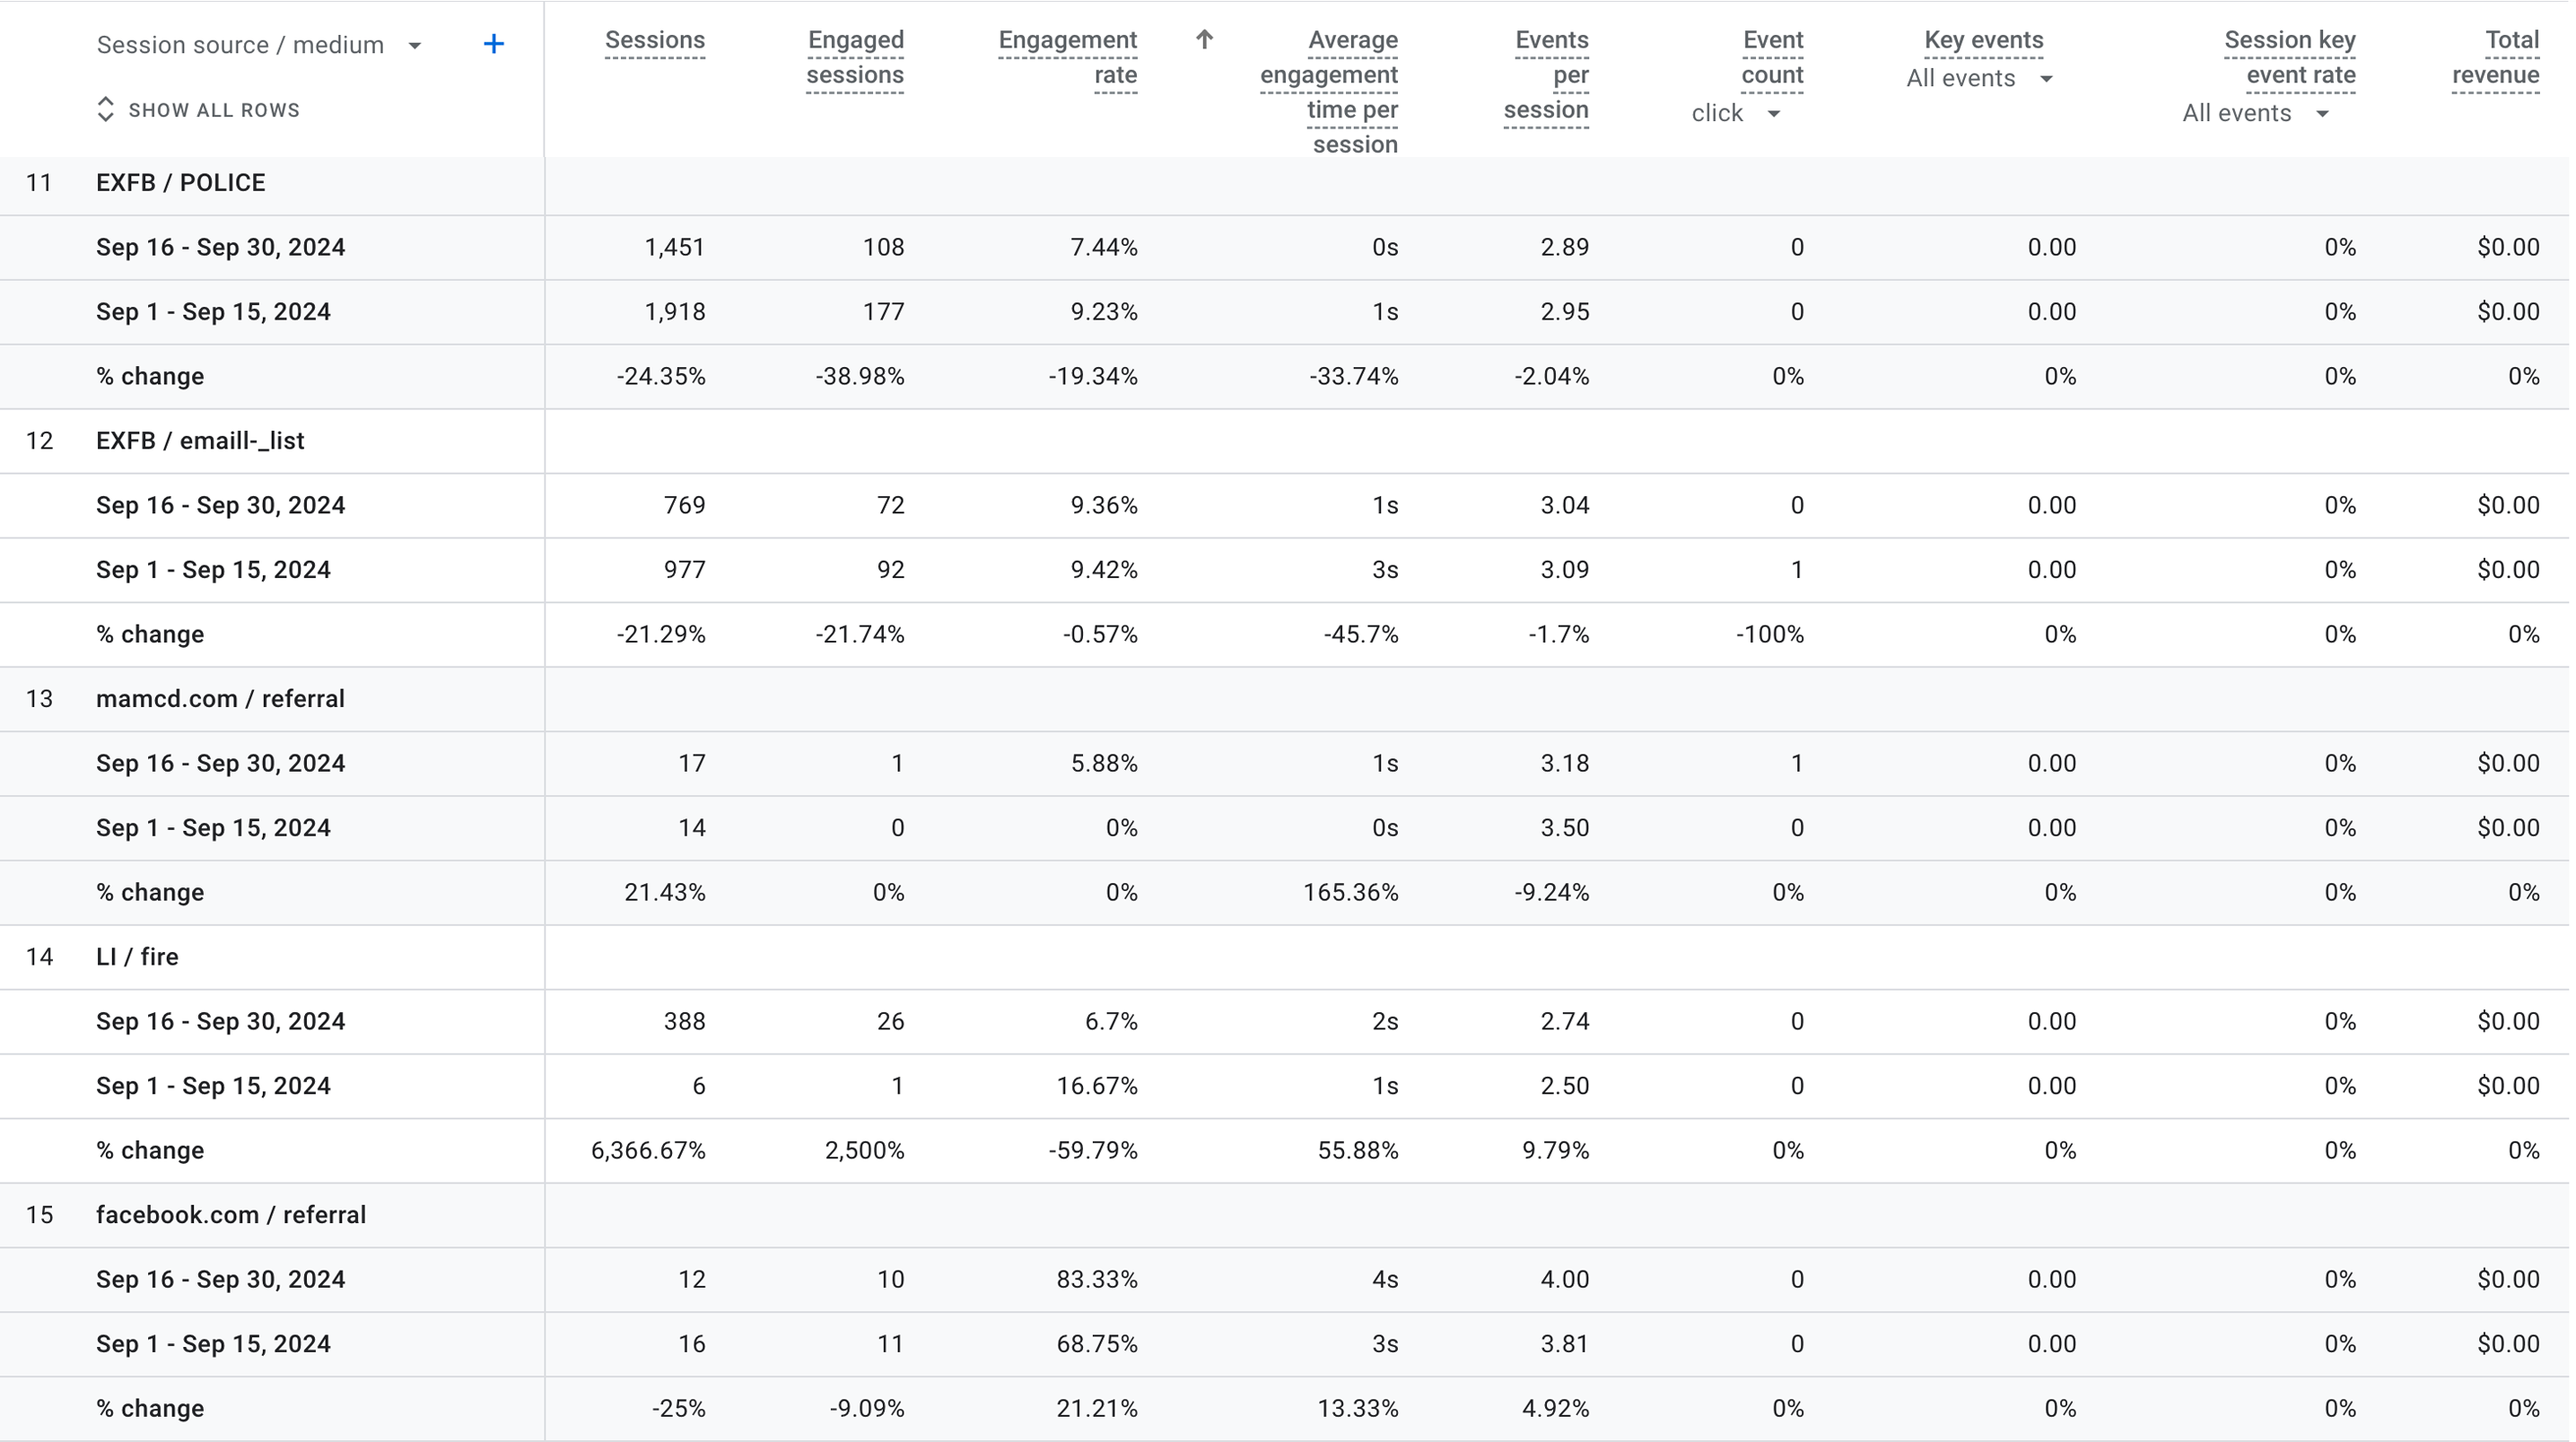
Task: Sort by Events per session header
Action: click(x=1548, y=75)
